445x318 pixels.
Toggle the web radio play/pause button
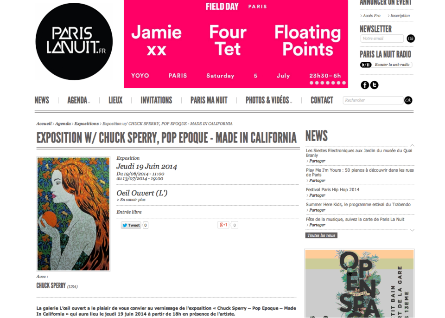366,65
